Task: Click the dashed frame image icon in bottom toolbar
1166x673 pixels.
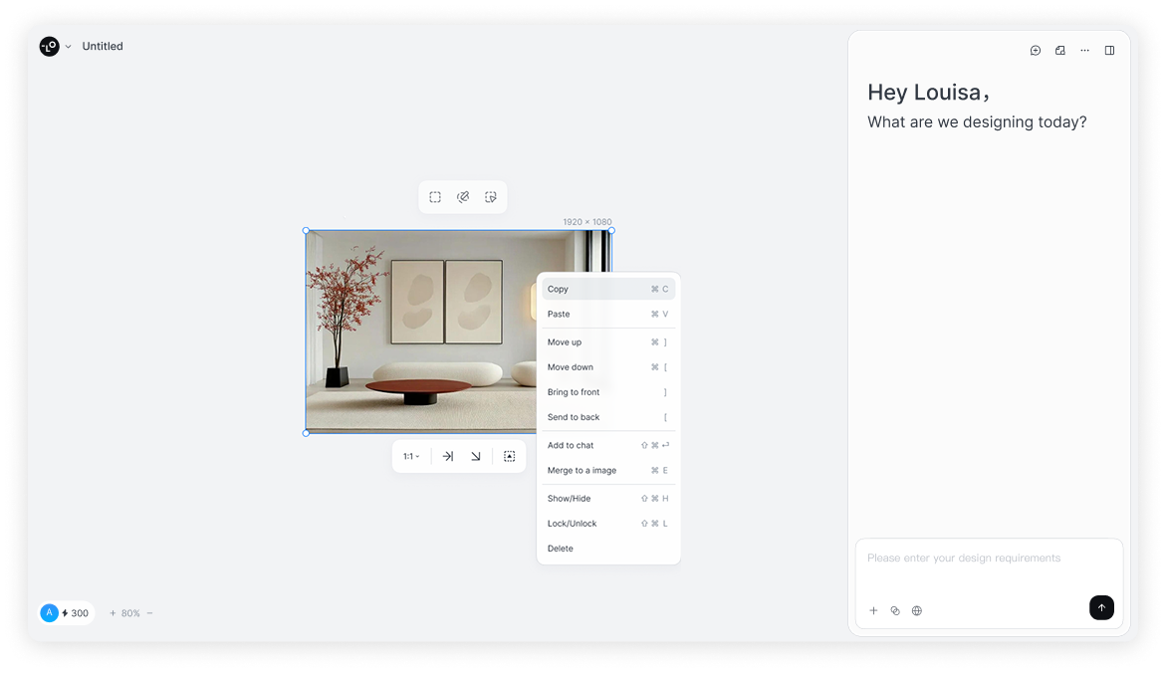Action: coord(510,457)
